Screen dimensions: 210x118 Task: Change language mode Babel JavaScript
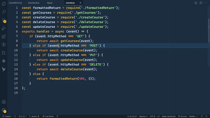[169, 116]
